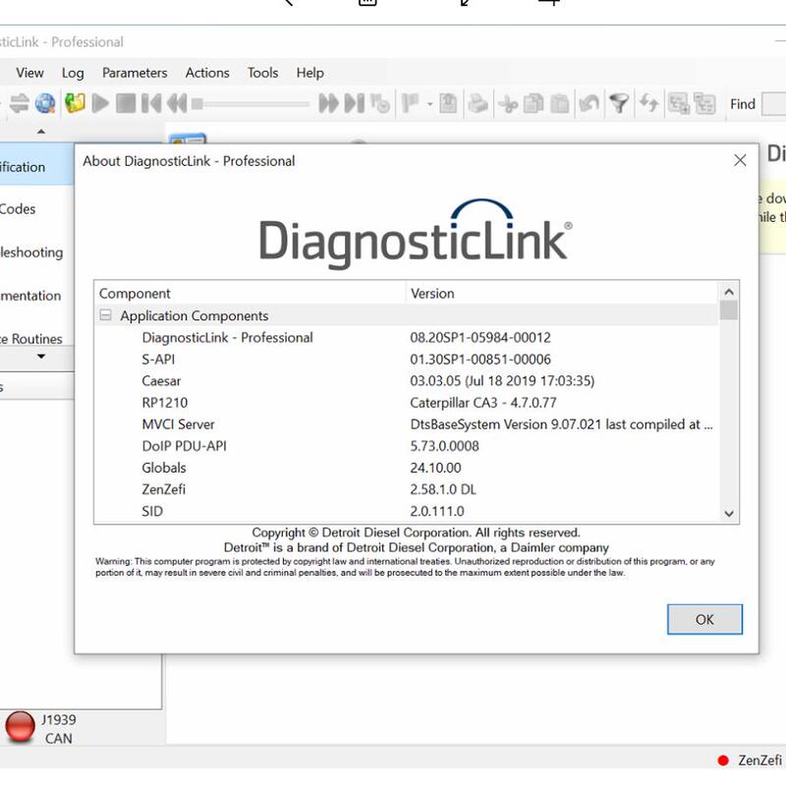Click the component list scroll up arrow
The height and width of the screenshot is (786, 786).
click(729, 292)
